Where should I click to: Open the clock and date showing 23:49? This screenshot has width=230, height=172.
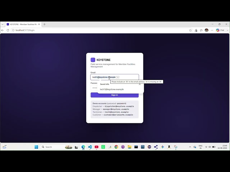(x=222, y=147)
